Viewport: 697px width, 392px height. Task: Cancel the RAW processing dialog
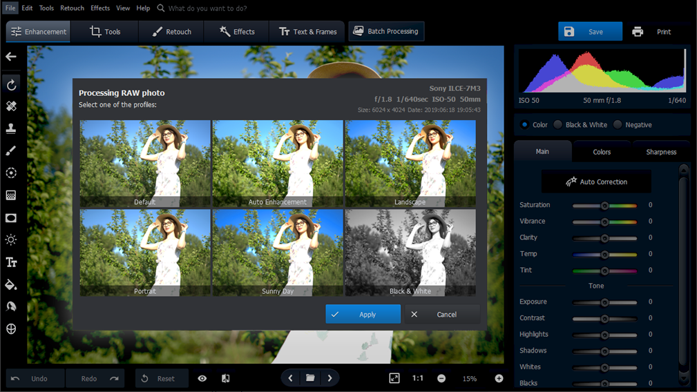[442, 314]
